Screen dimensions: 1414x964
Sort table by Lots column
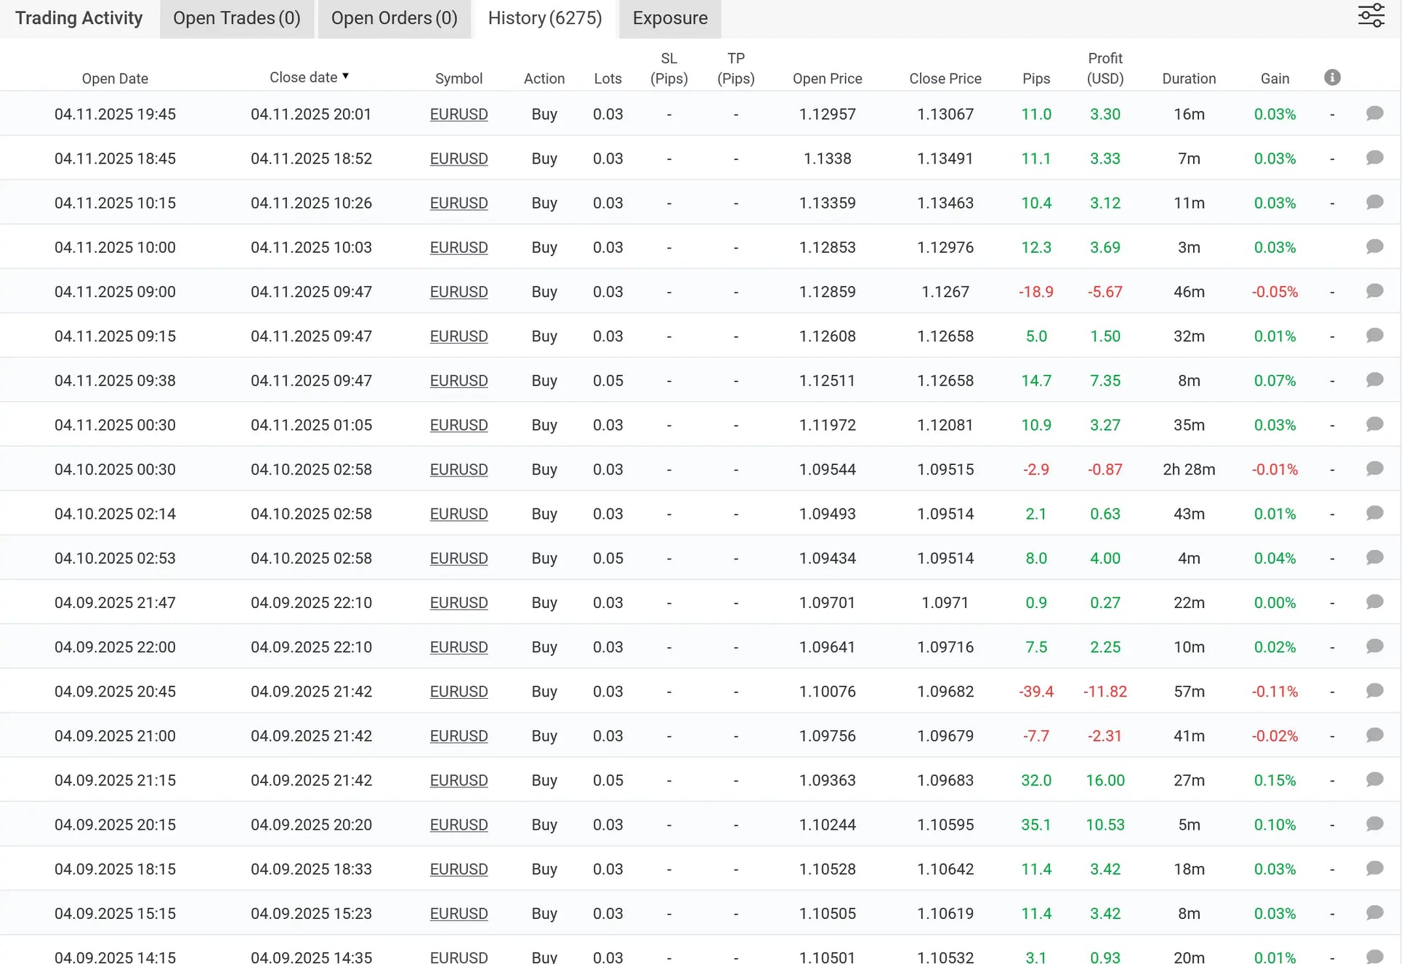pyautogui.click(x=607, y=78)
